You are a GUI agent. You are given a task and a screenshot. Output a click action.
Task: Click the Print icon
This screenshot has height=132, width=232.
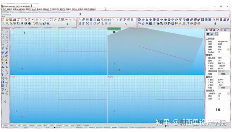[x=14, y=20]
